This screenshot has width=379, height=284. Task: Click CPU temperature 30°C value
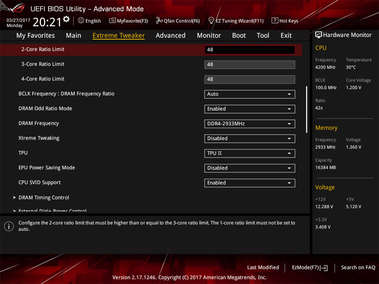point(351,67)
